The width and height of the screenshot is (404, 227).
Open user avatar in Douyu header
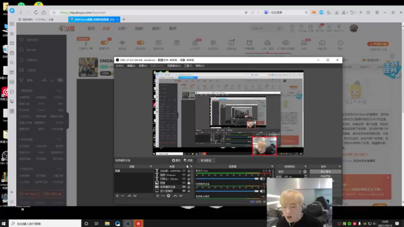coord(354,28)
